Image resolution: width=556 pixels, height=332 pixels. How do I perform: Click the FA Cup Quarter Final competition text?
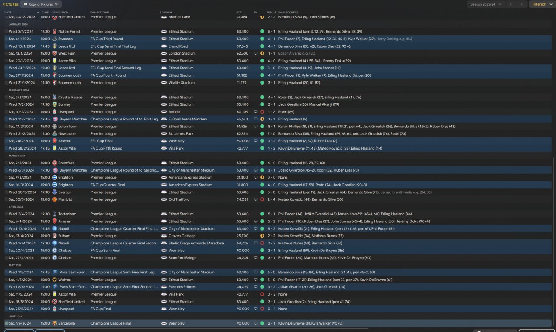108,185
